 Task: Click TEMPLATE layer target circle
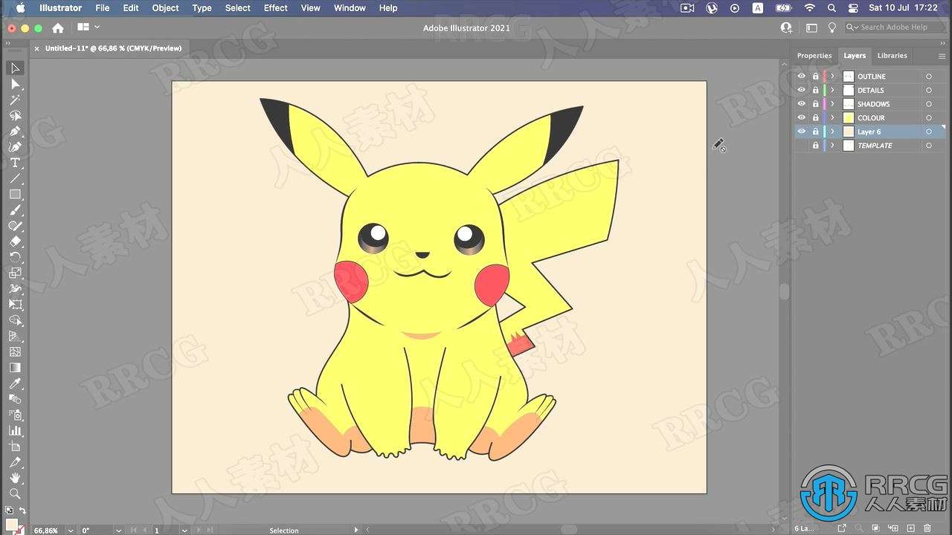tap(928, 146)
